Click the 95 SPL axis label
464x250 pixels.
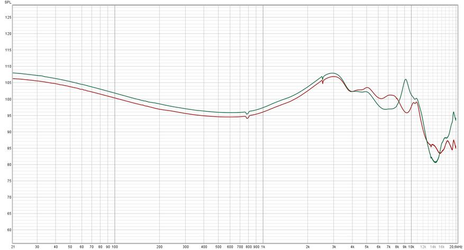click(8, 116)
